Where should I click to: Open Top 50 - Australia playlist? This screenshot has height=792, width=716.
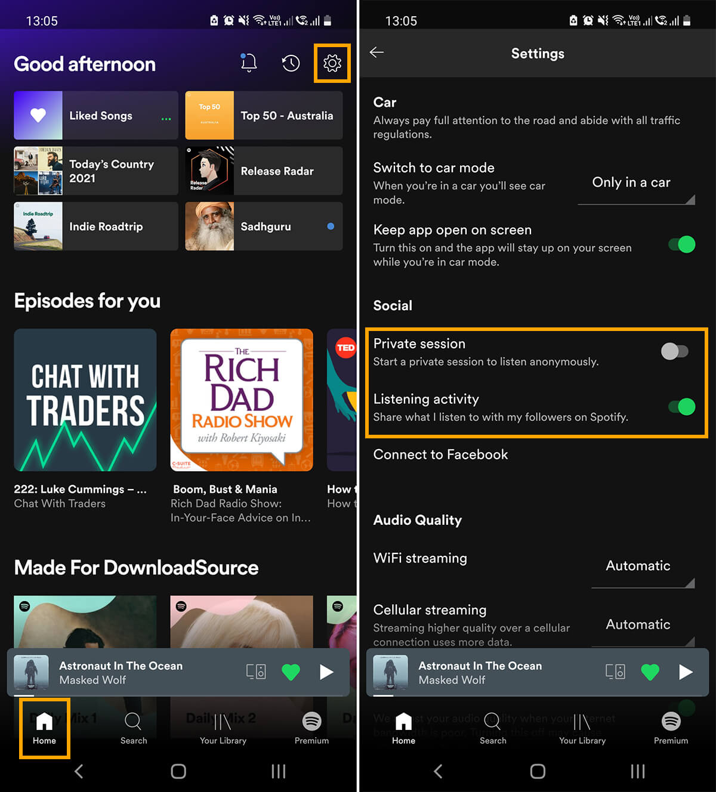(264, 115)
